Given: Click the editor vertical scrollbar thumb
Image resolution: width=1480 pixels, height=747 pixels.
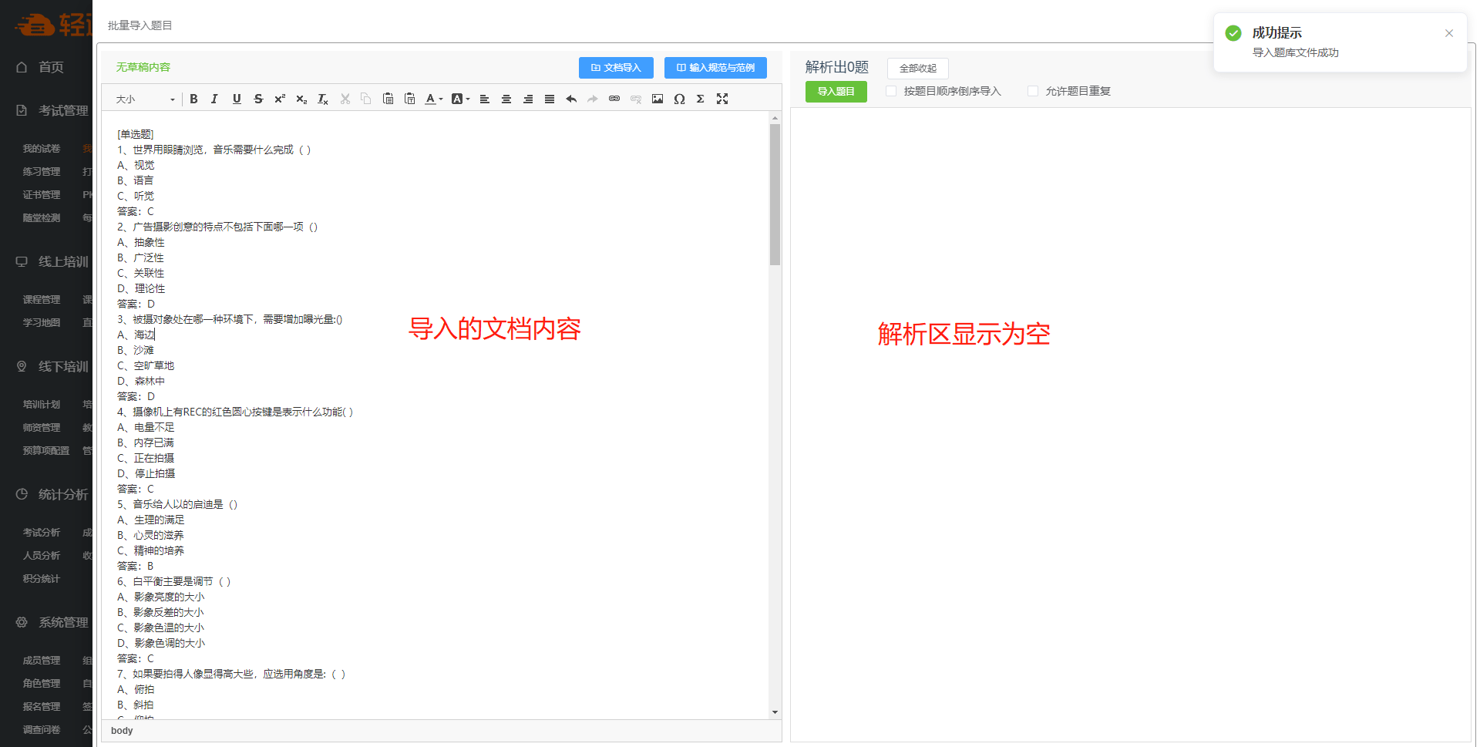Looking at the screenshot, I should pyautogui.click(x=775, y=194).
